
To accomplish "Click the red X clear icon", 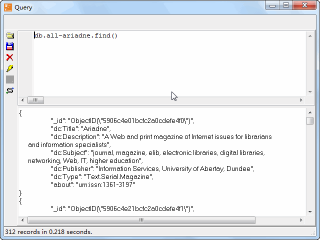I will click(9, 57).
